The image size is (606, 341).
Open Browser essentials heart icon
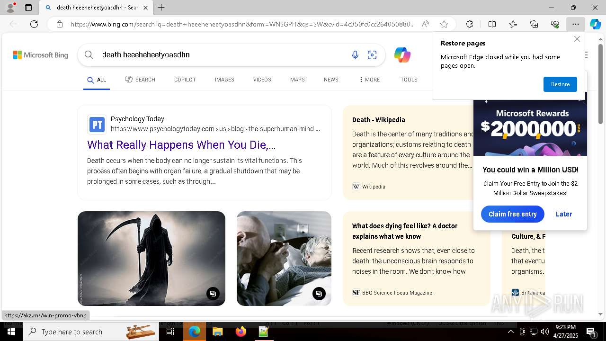(x=555, y=24)
